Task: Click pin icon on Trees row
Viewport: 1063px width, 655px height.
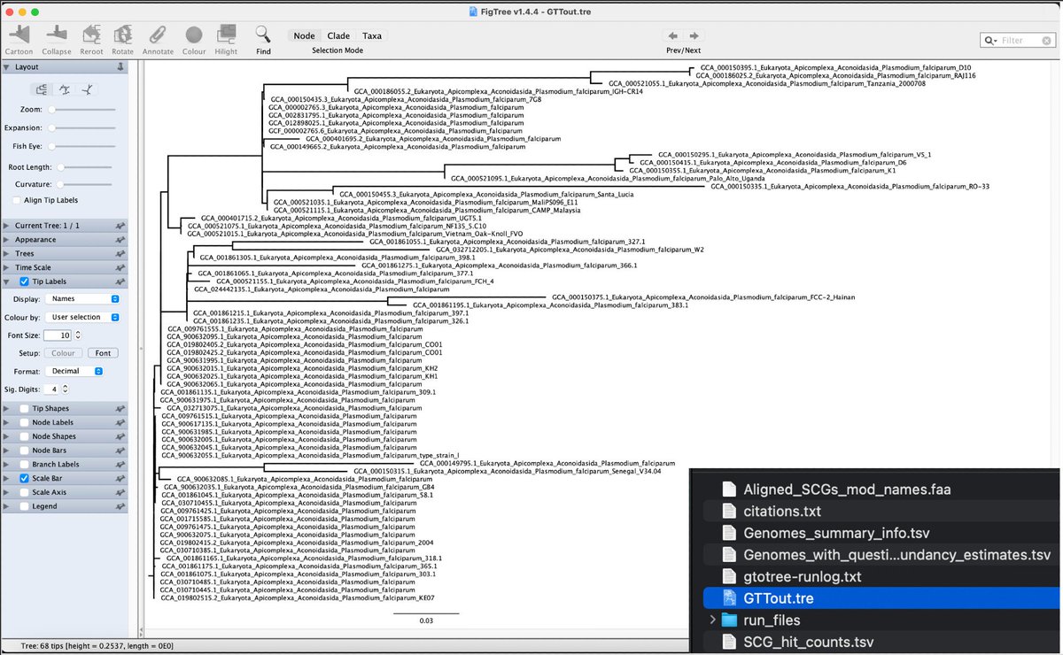Action: 120,254
